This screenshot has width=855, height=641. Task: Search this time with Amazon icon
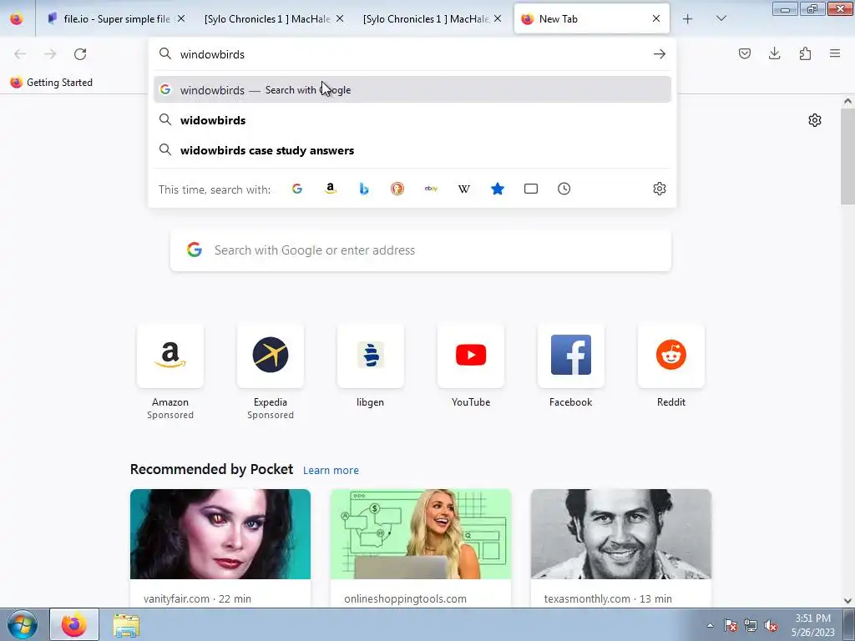(331, 189)
